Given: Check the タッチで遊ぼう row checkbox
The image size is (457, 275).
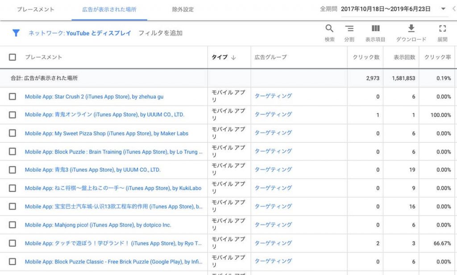Looking at the screenshot, I should 12,243.
